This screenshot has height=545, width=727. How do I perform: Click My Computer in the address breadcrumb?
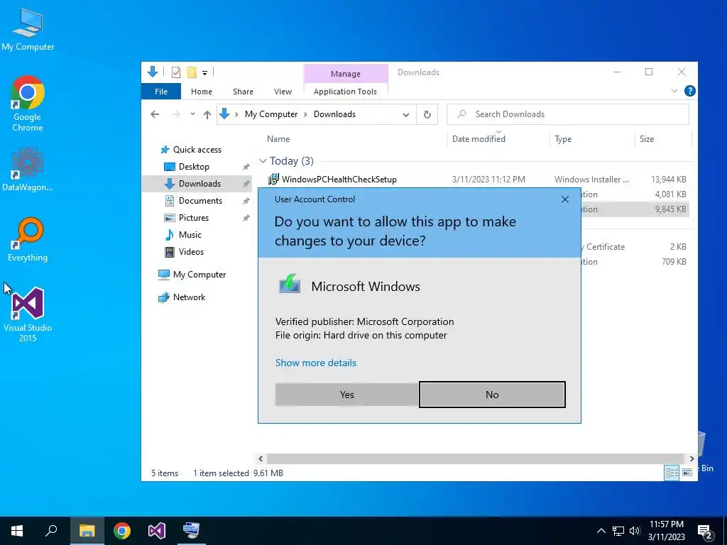click(x=271, y=114)
